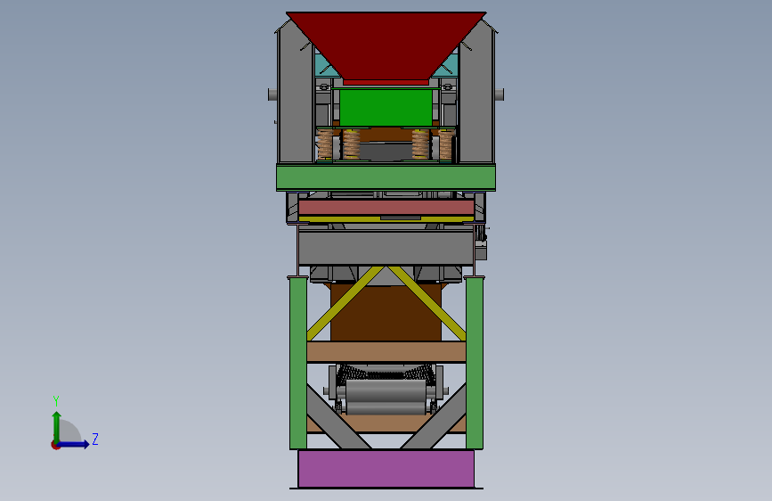Select the leftmost coil spring
Image resolution: width=772 pixels, height=501 pixels.
pyautogui.click(x=325, y=144)
